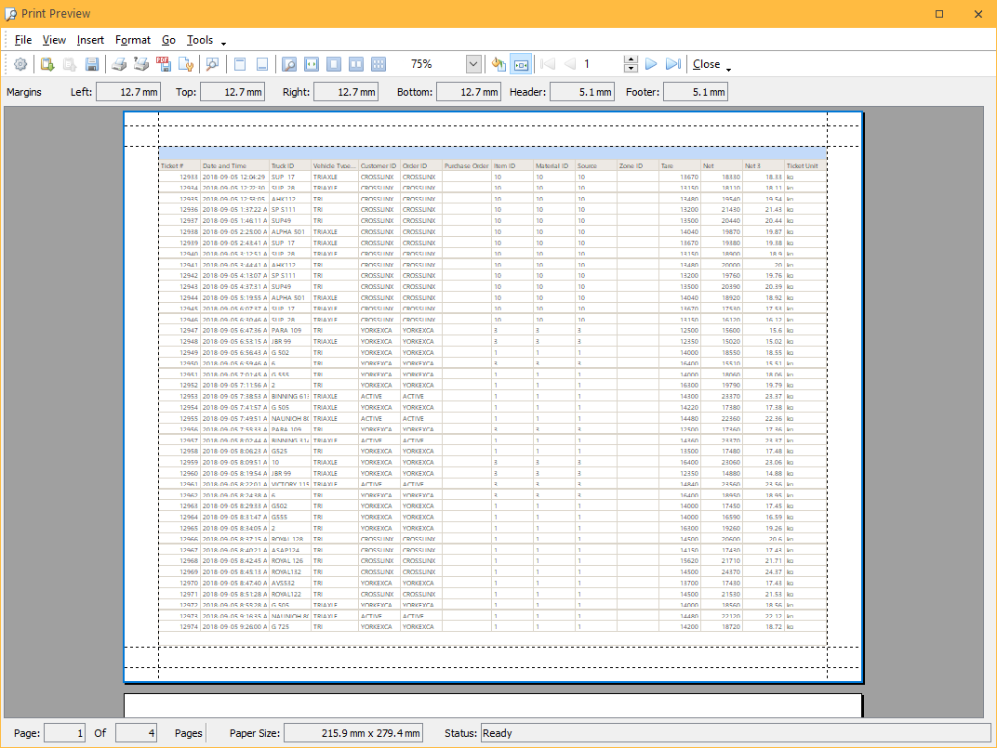Open the Tools menu
Screen dimensions: 997x748
point(200,40)
